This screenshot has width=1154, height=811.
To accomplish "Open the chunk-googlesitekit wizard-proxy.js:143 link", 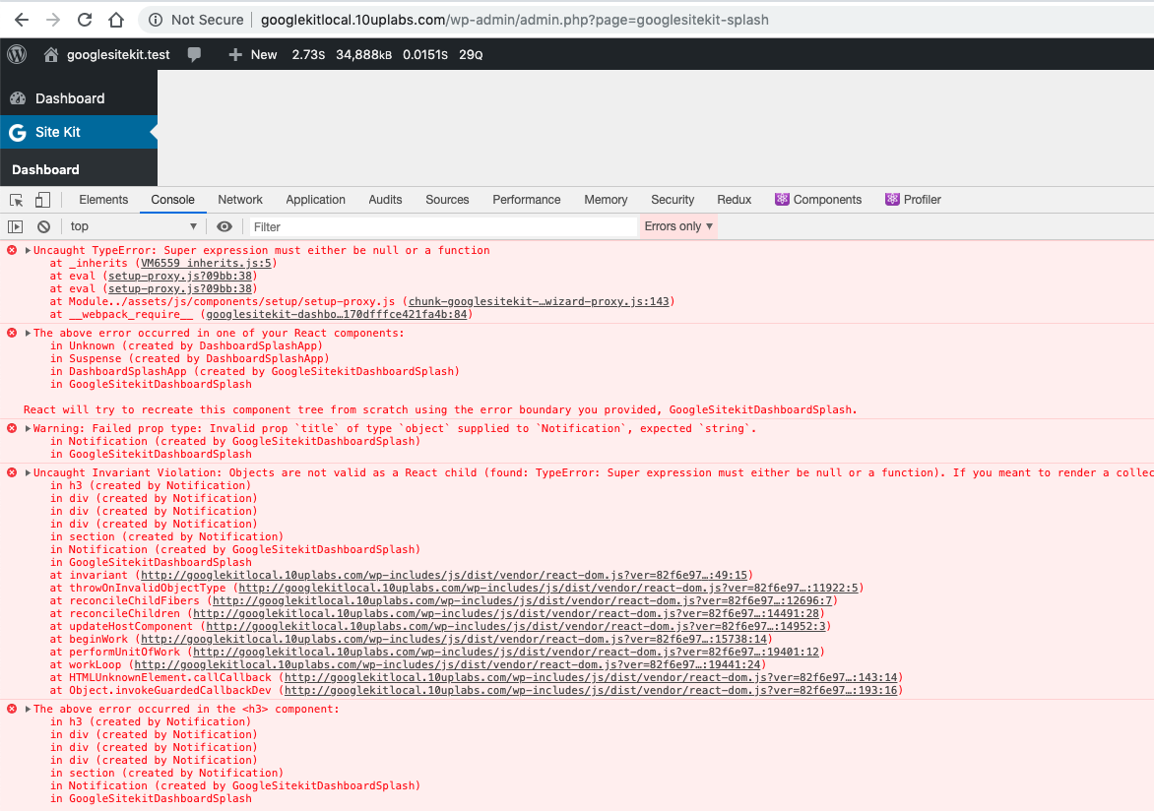I will 539,301.
